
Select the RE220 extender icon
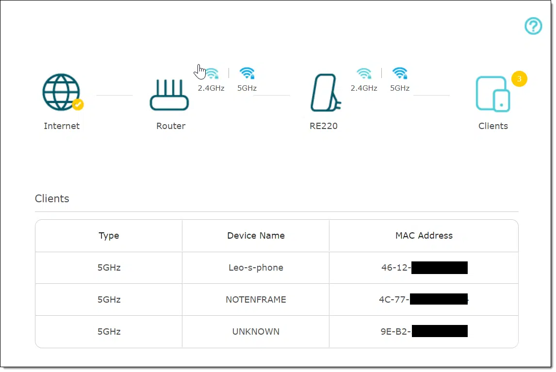pos(325,92)
